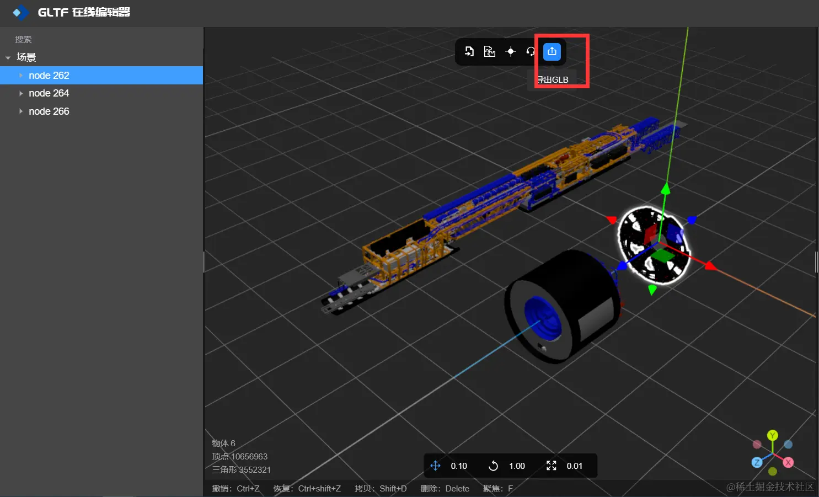Click the 拷贝: Shift+D shortcut hint
The width and height of the screenshot is (819, 497).
point(381,489)
